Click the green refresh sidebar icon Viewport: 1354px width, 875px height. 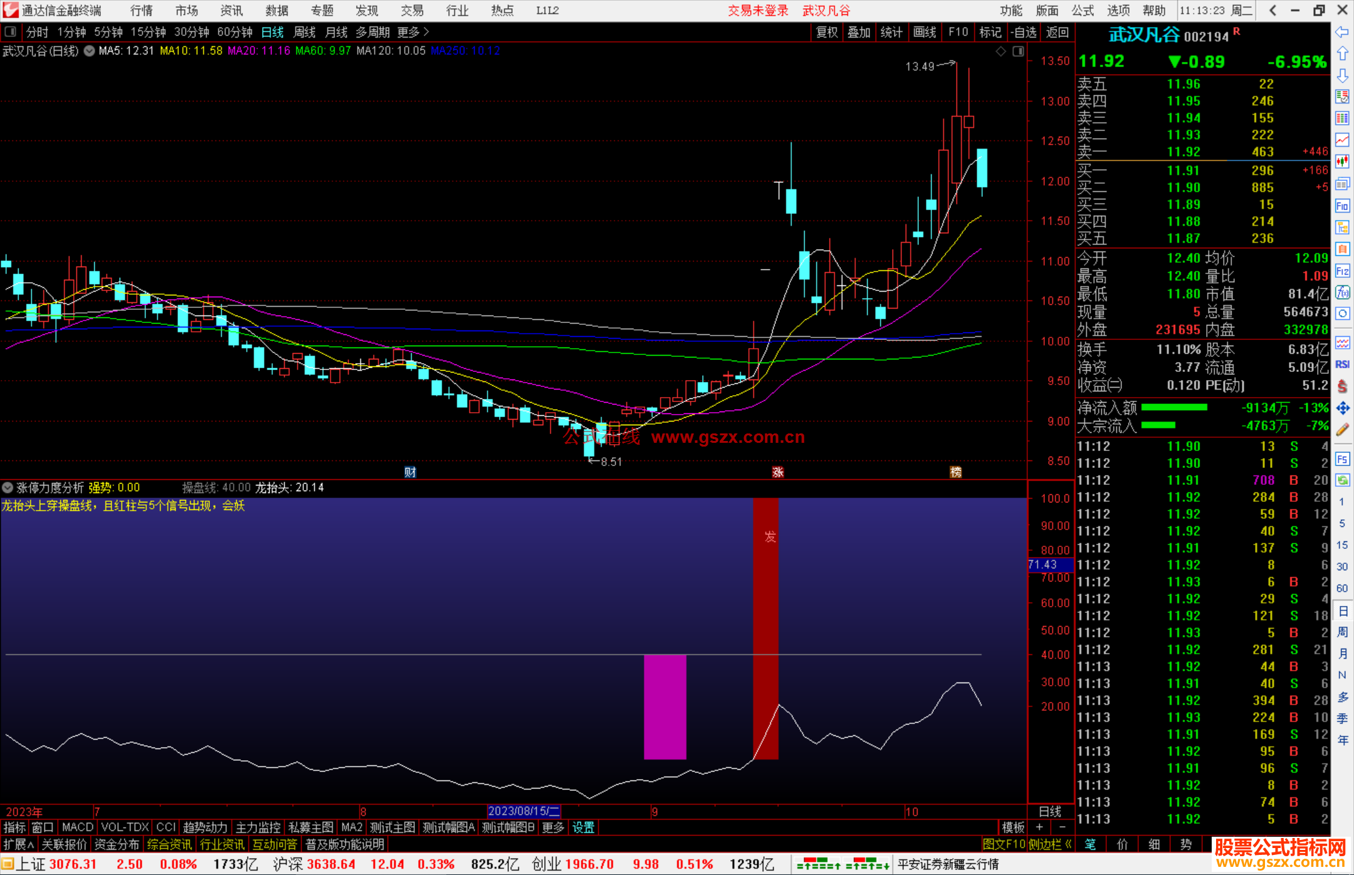pos(1342,480)
